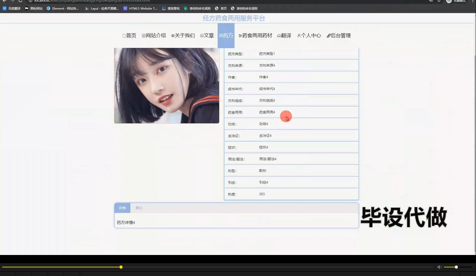
Task: Select the 详情 tab
Action: [122, 208]
